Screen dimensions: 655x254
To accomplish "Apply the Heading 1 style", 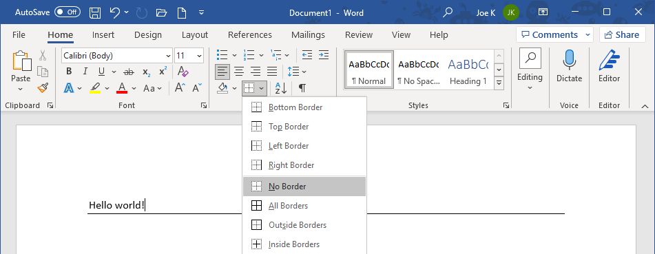I will pyautogui.click(x=468, y=70).
